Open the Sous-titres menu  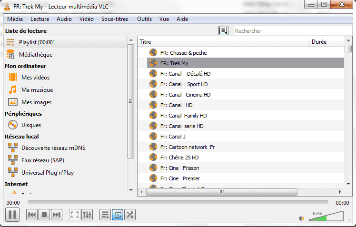115,19
